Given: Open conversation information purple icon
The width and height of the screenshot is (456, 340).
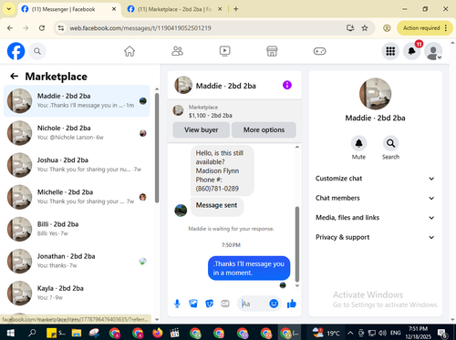Looking at the screenshot, I should [x=287, y=85].
